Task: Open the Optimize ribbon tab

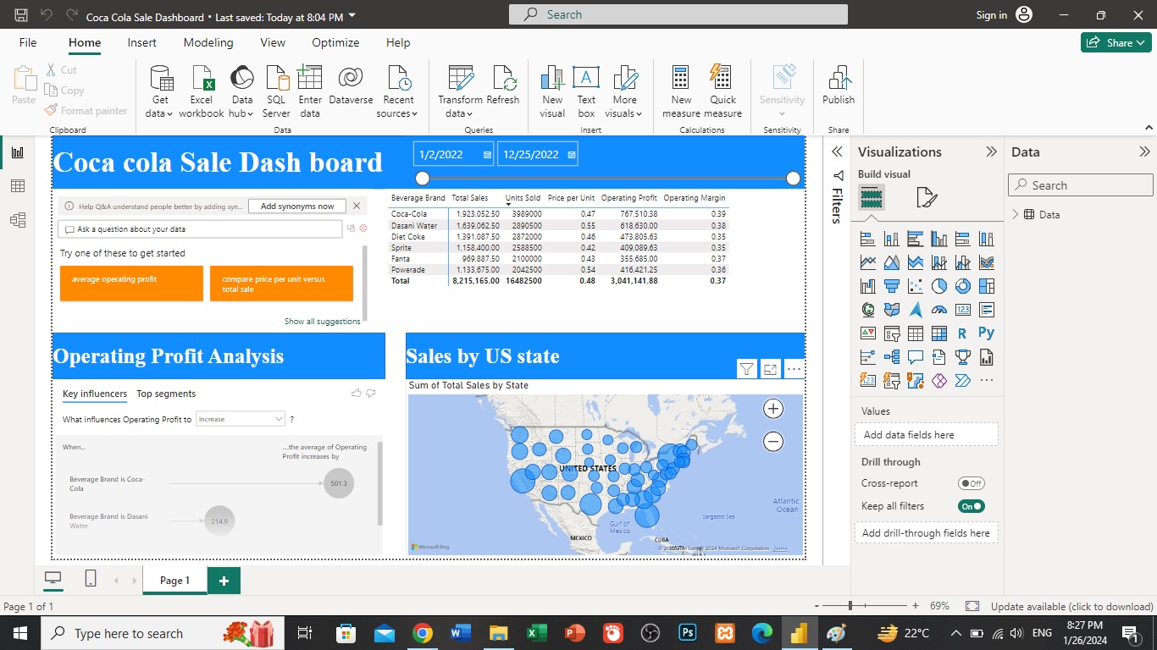Action: (x=335, y=42)
